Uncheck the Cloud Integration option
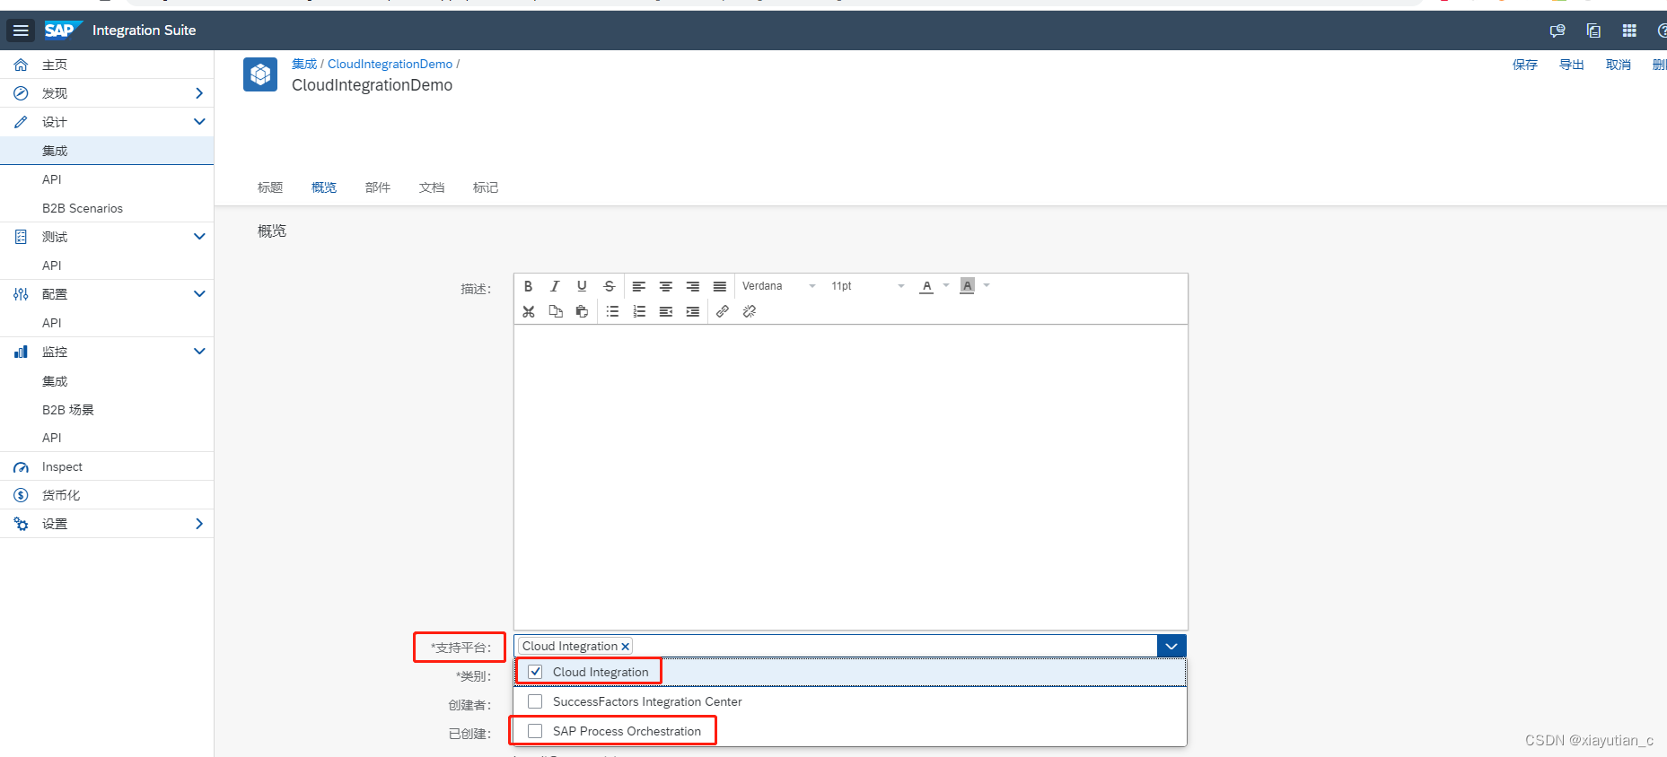 point(535,672)
